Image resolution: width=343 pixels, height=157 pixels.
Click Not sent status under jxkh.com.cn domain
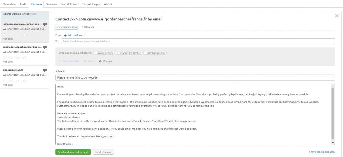pyautogui.click(x=8, y=39)
